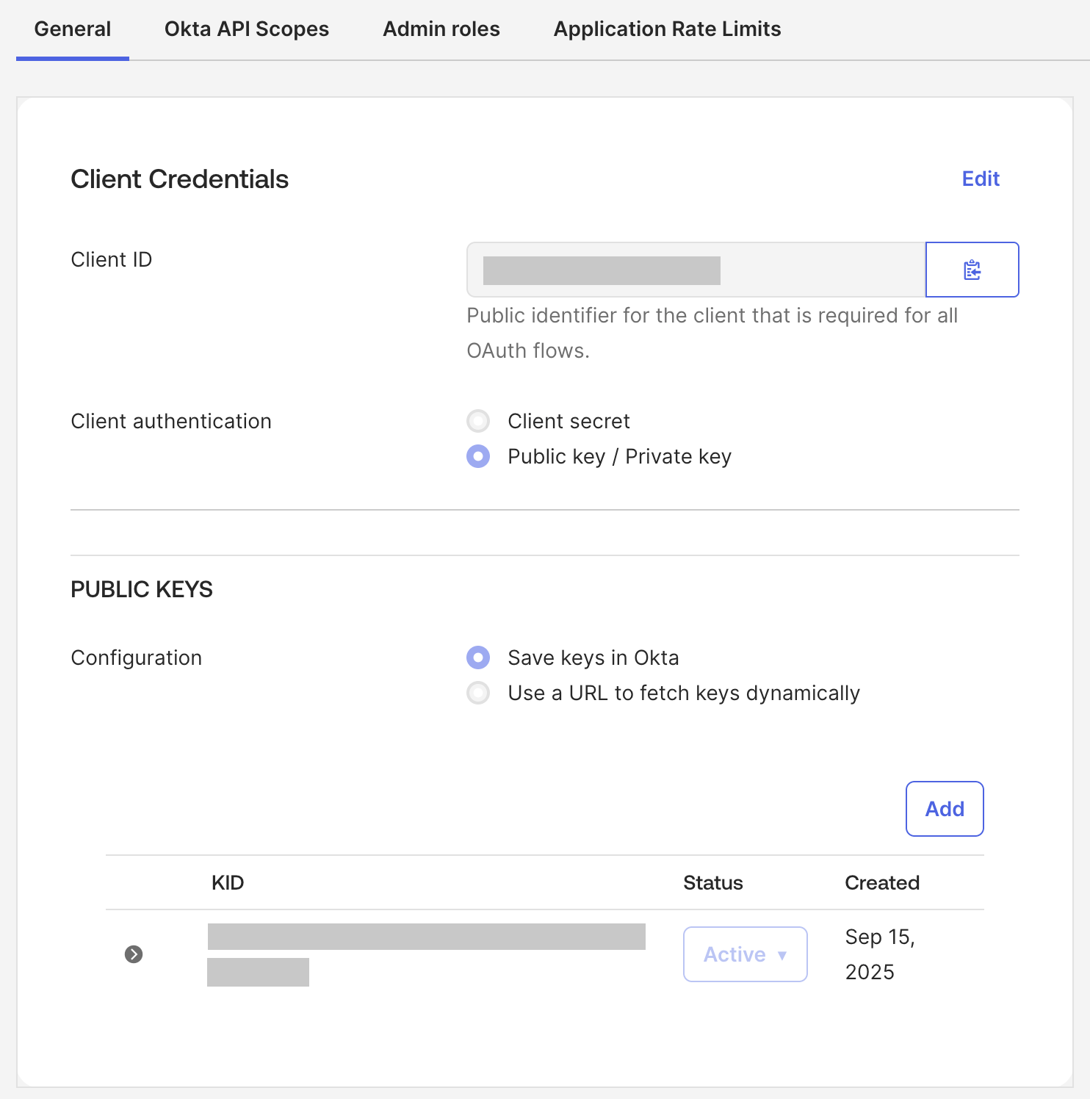This screenshot has width=1090, height=1099.
Task: Open the Application Rate Limits tab
Action: click(x=667, y=29)
